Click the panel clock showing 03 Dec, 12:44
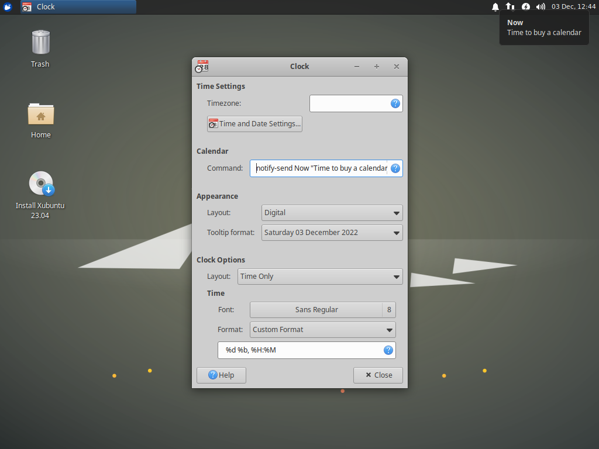Screen dimensions: 599x449 click(x=574, y=6)
